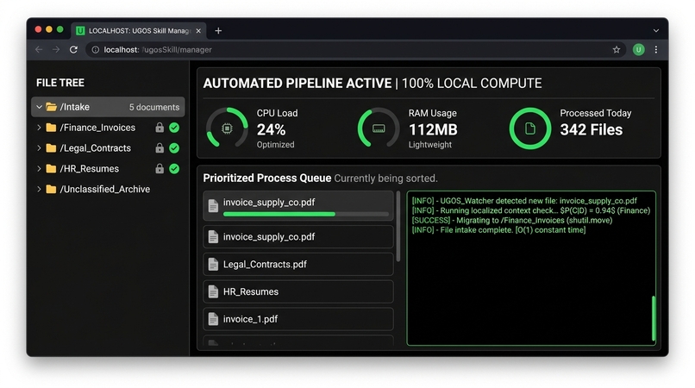Click the "24%" CPU value

tap(271, 129)
